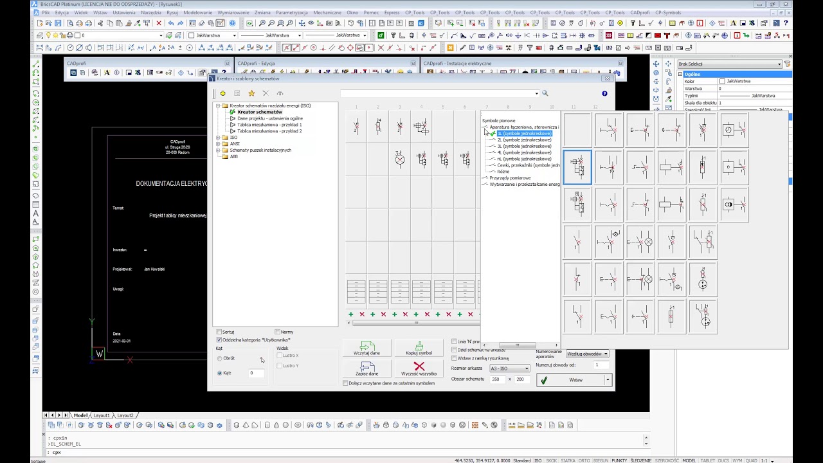Screen dimensions: 823x463
Task: Click the copy icon in main toolbar
Action: coord(110,23)
